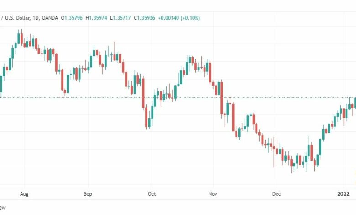The image size is (356, 215).
Task: Click the big green candle in late December
Action: pos(320,147)
